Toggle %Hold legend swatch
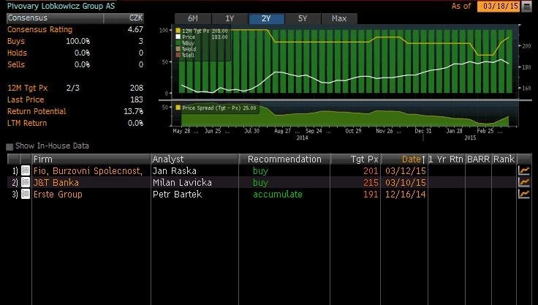Screen dimensions: 538x305 coord(178,49)
